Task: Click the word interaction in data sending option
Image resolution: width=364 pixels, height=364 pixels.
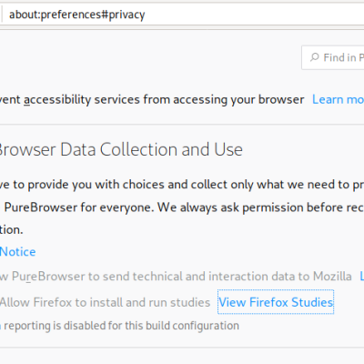Action: click(x=238, y=277)
